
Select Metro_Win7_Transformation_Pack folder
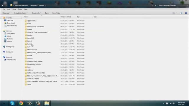click(39, 52)
